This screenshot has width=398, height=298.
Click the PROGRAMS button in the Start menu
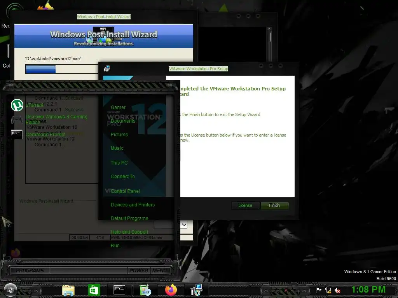coord(30,270)
